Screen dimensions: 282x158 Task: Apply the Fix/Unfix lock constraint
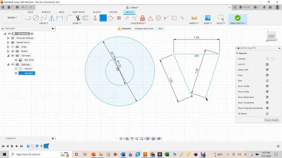(142, 18)
